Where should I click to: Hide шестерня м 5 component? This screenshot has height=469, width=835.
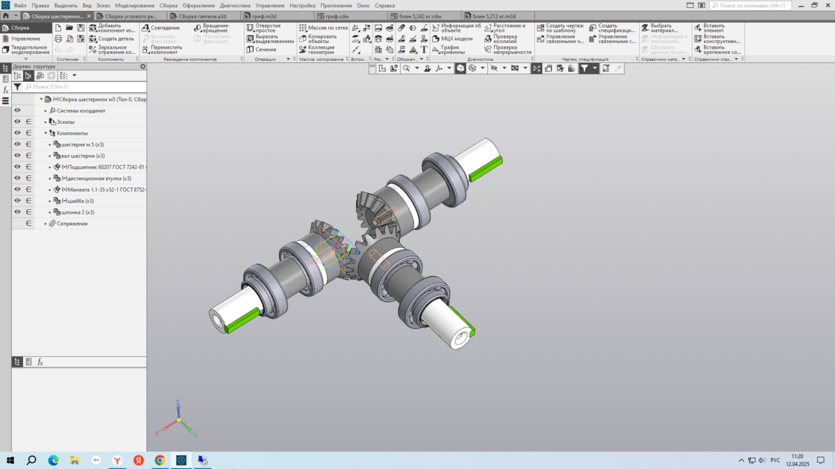18,145
